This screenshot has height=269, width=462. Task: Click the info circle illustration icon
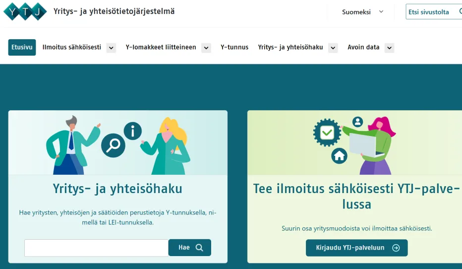[x=132, y=132]
